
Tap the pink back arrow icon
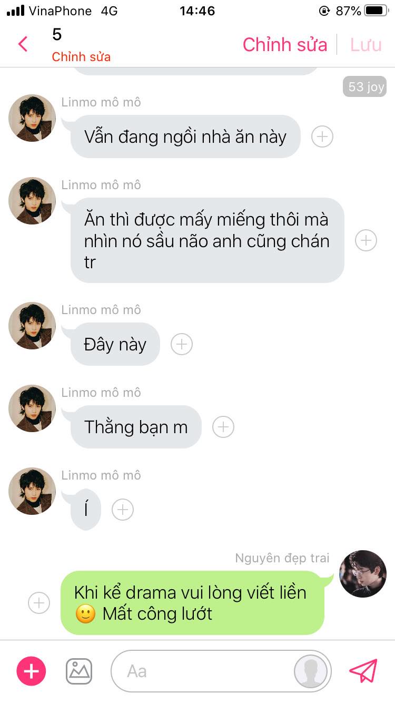[x=23, y=44]
